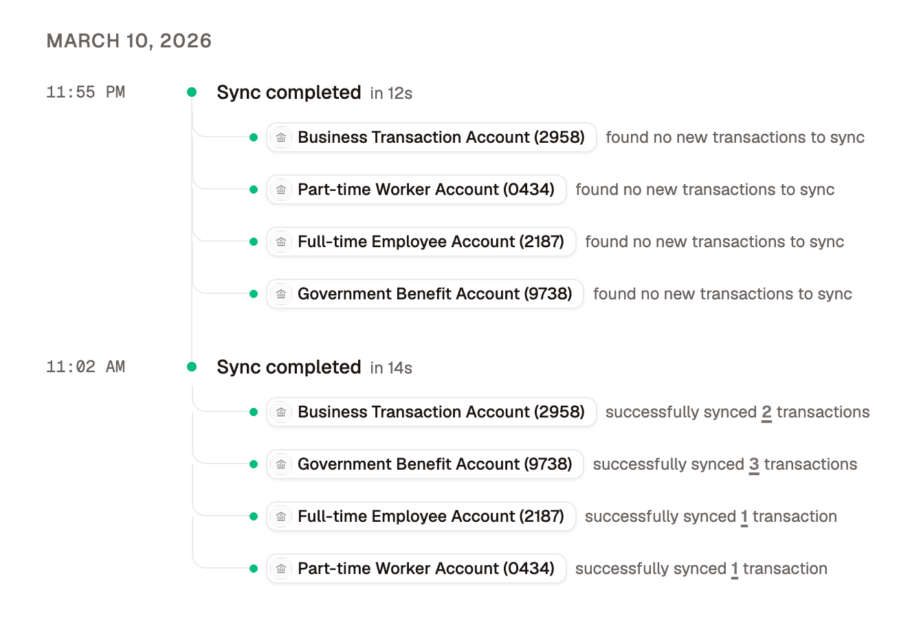
Task: Click the bank icon for Government Benefit Account in the 11:55 PM sync
Action: point(281,294)
